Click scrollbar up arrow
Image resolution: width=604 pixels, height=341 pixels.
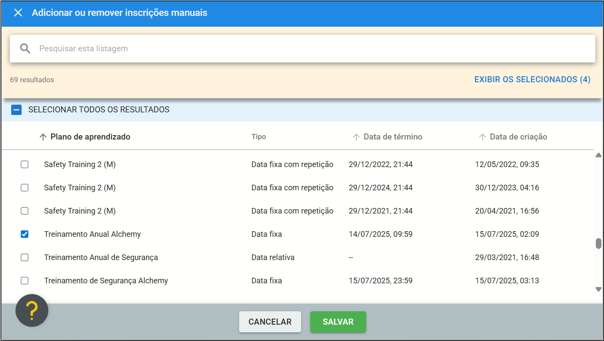(598, 155)
